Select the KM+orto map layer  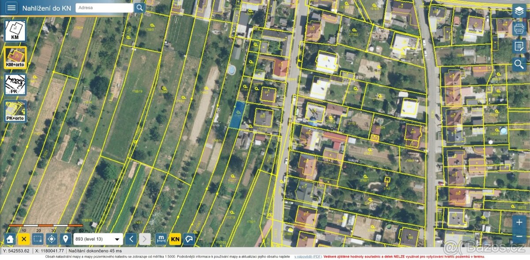[x=15, y=58]
